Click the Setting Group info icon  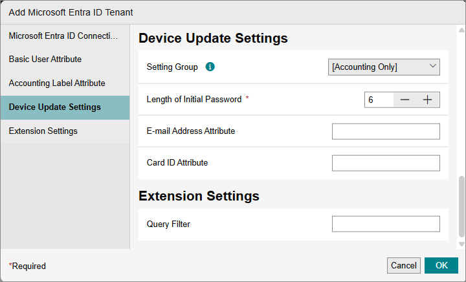pyautogui.click(x=210, y=67)
